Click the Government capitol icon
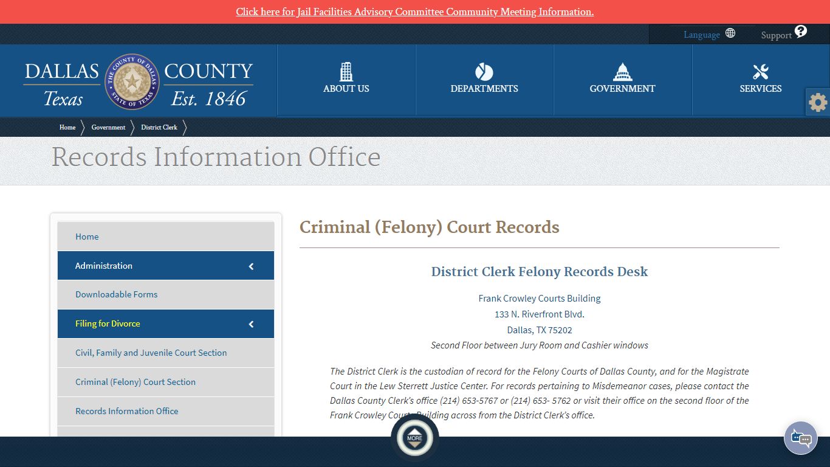The width and height of the screenshot is (830, 467). coord(622,72)
